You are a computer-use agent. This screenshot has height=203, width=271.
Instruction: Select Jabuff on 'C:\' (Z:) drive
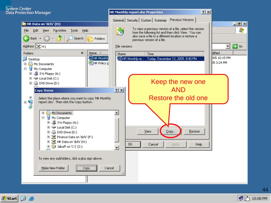(x=70, y=146)
